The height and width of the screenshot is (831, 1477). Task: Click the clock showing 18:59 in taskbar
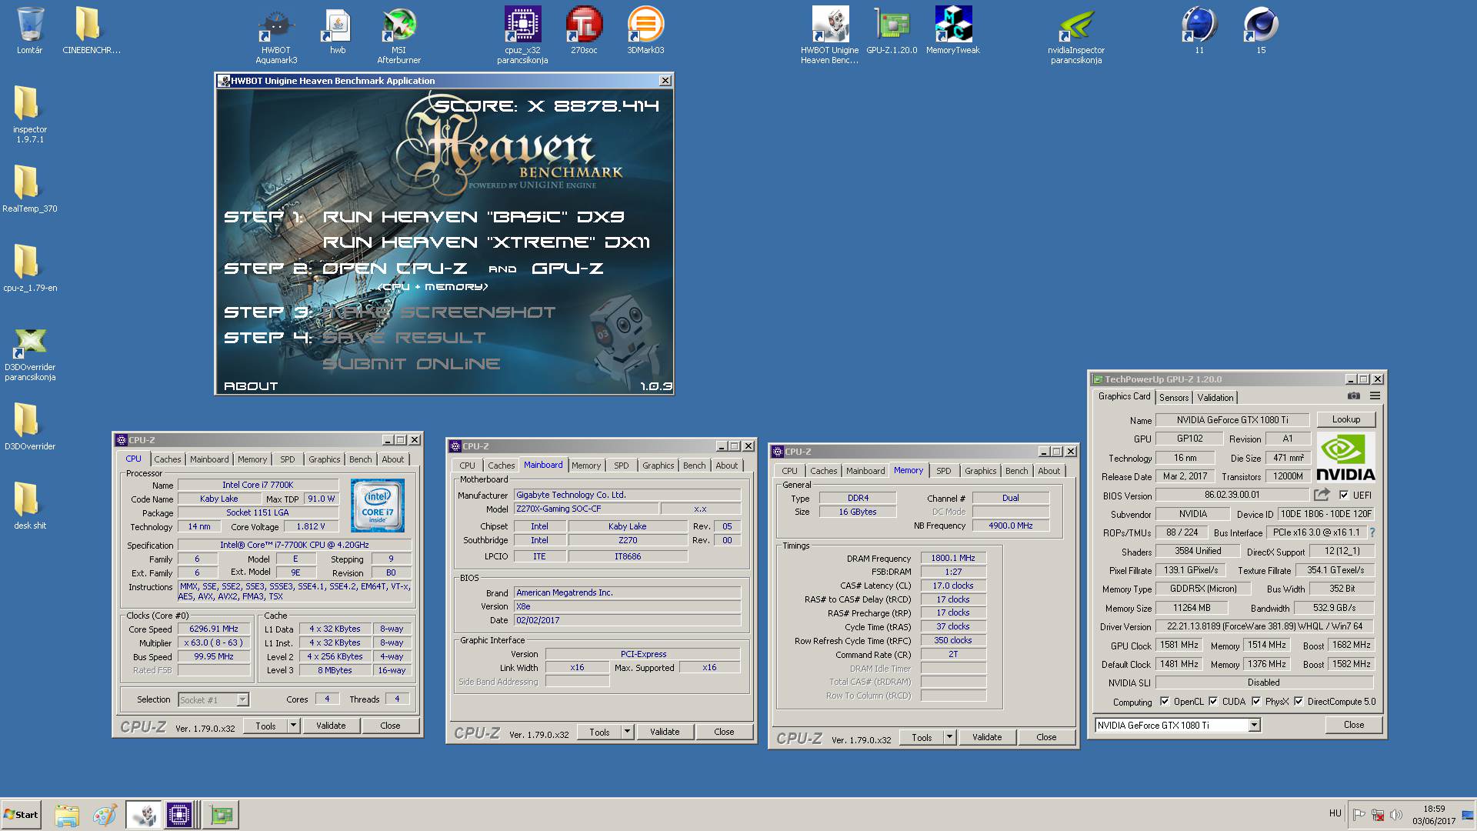tap(1434, 809)
